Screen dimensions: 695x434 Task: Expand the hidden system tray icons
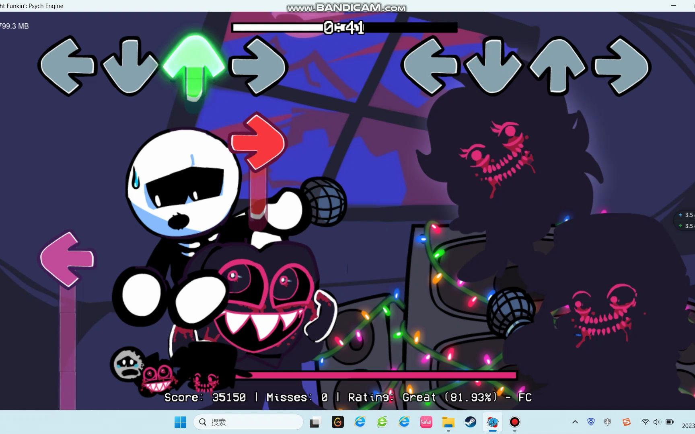[x=575, y=422]
